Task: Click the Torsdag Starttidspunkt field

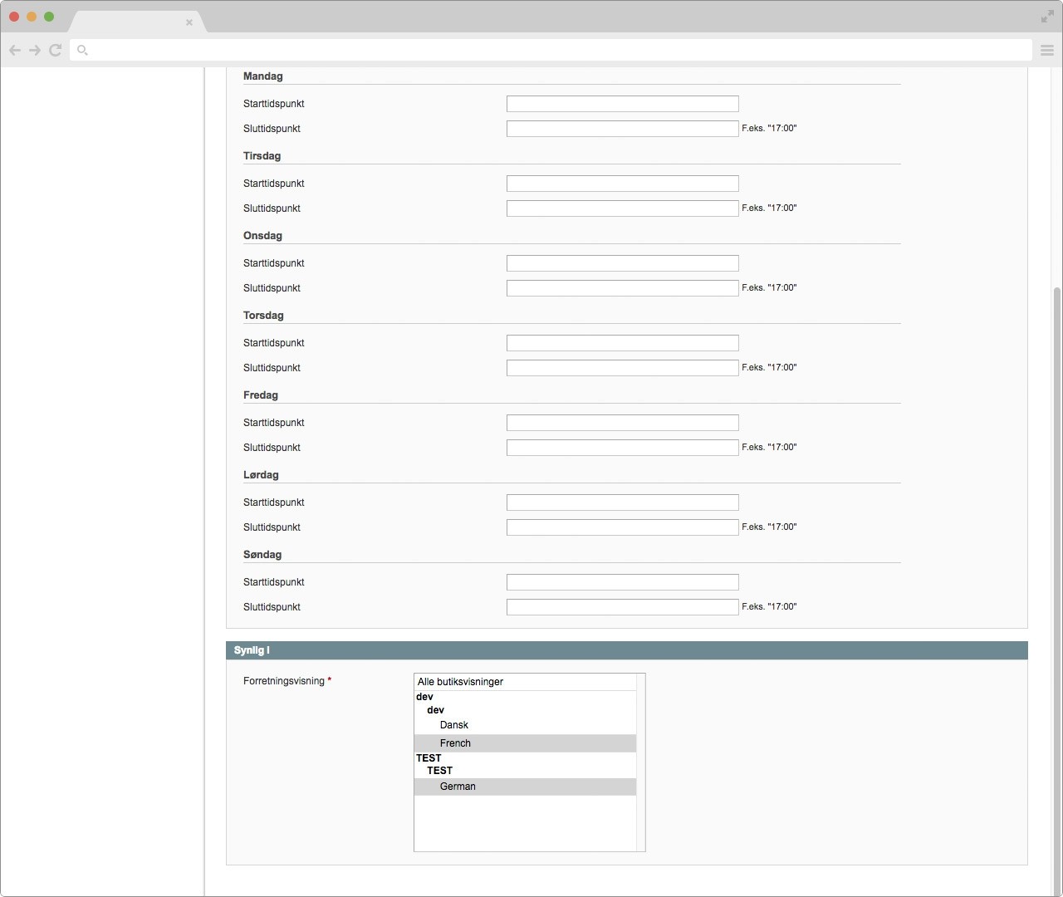Action: [x=622, y=343]
